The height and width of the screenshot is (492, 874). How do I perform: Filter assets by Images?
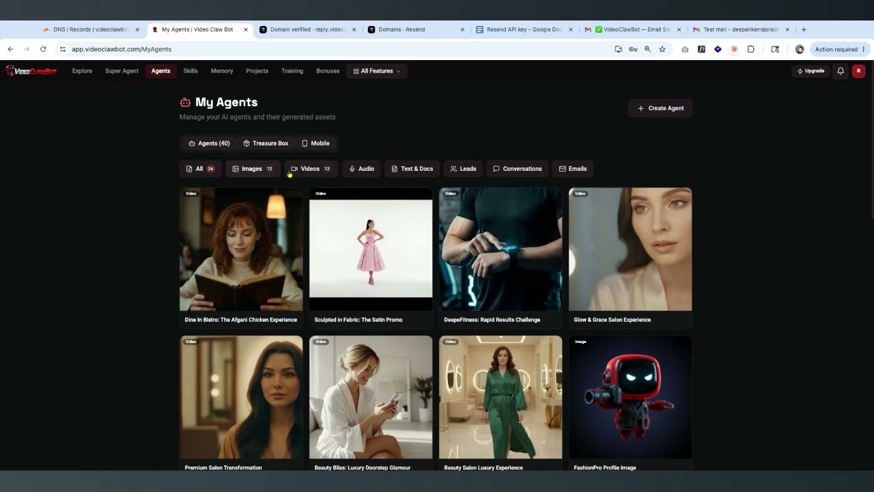click(x=253, y=169)
